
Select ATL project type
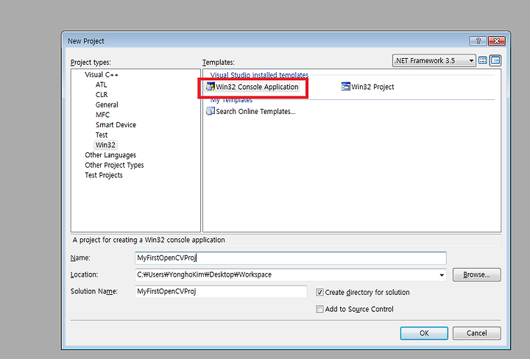pyautogui.click(x=101, y=85)
